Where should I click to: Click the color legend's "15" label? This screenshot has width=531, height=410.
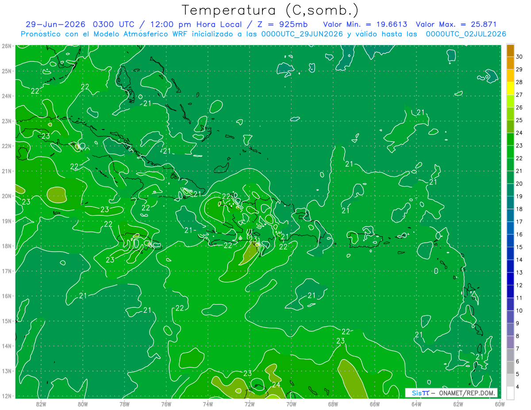click(519, 247)
